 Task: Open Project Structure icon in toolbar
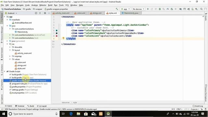click(181, 9)
